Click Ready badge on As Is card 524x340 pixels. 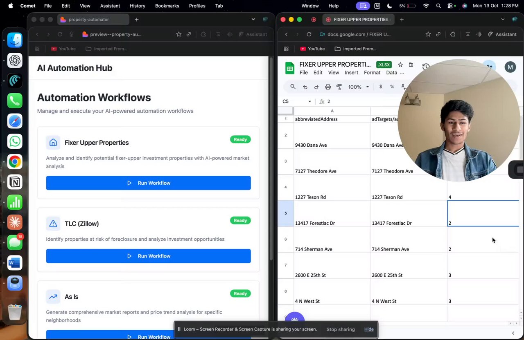pyautogui.click(x=240, y=293)
